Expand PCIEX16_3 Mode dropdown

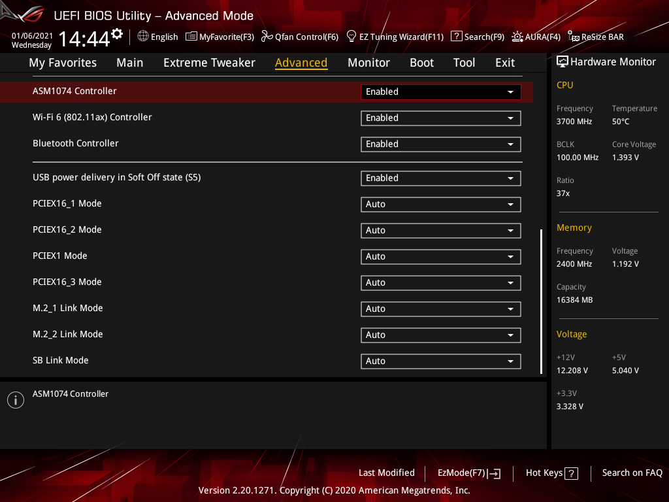(441, 283)
